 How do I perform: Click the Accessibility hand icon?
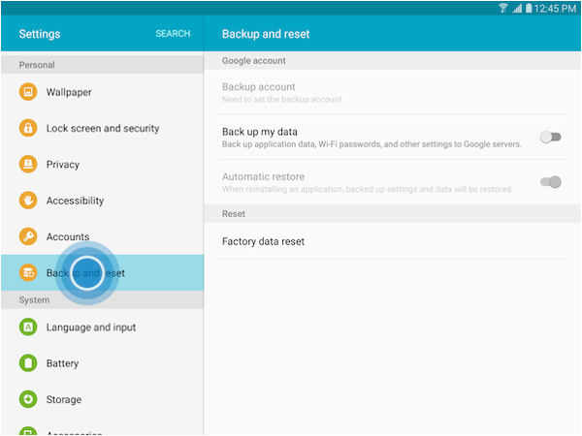[28, 201]
